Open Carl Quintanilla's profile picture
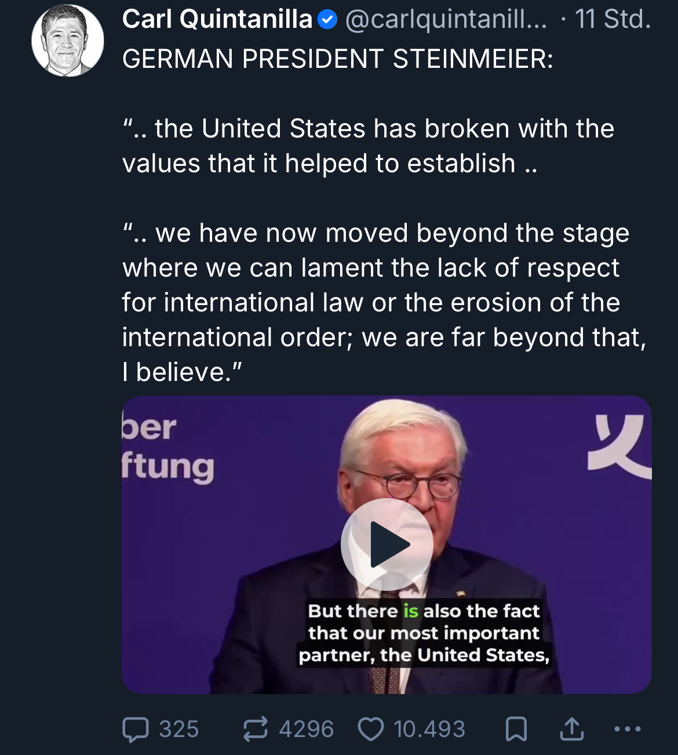Image resolution: width=678 pixels, height=755 pixels. tap(68, 41)
